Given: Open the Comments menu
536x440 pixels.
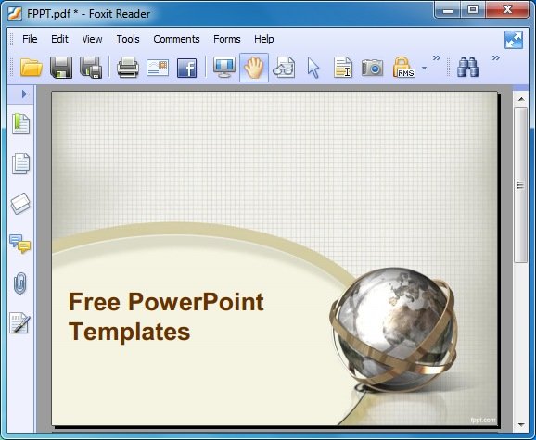Looking at the screenshot, I should (x=176, y=39).
